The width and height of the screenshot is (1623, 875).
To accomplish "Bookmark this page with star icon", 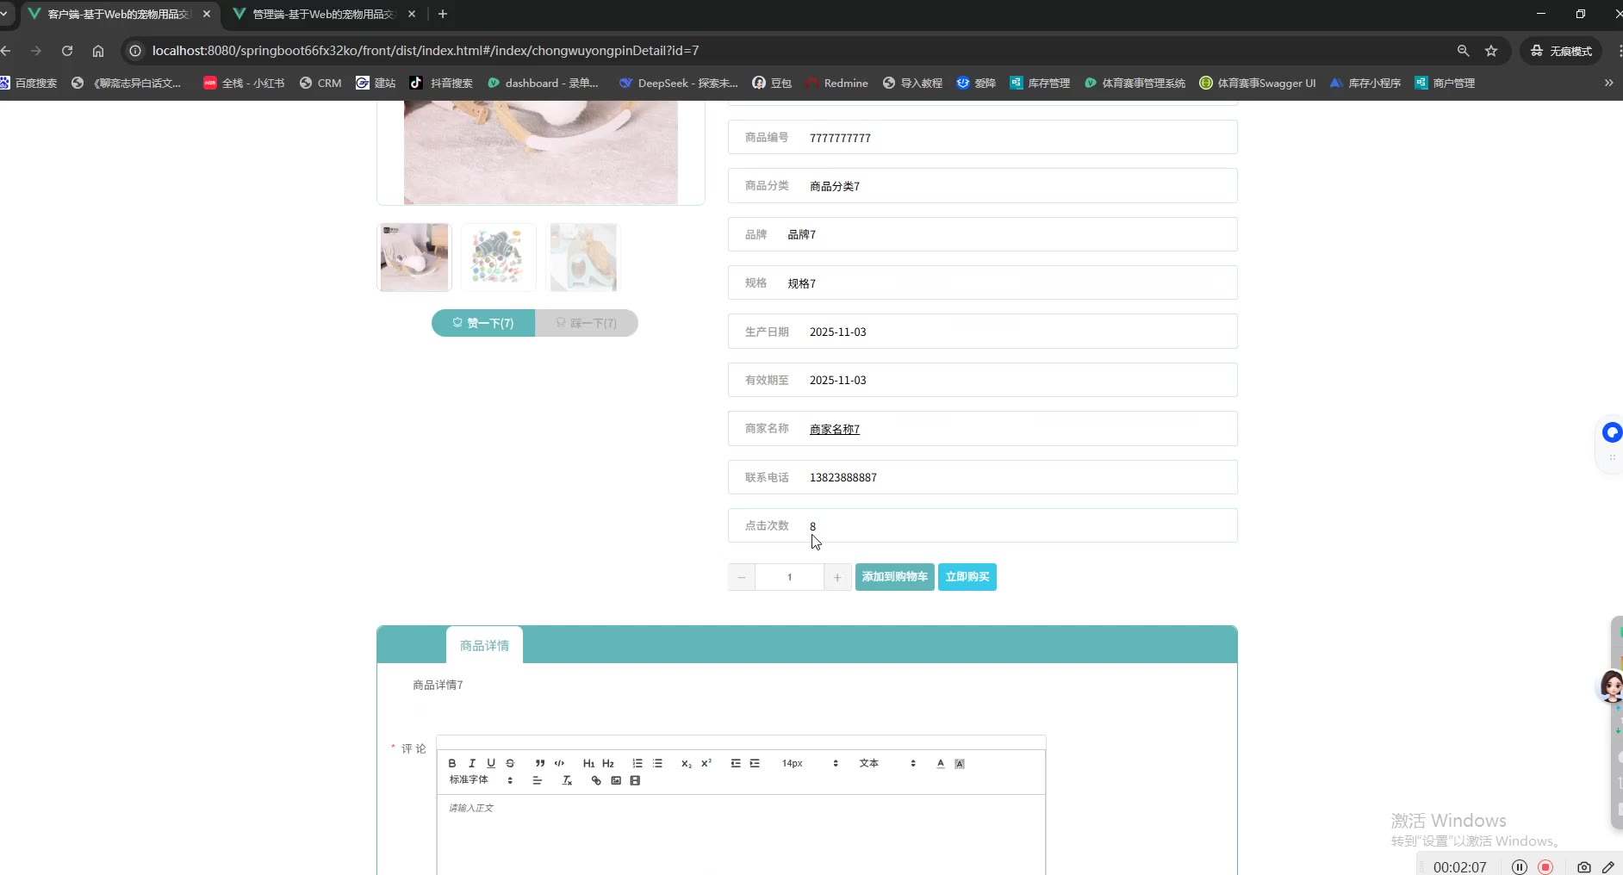I will 1491,51.
